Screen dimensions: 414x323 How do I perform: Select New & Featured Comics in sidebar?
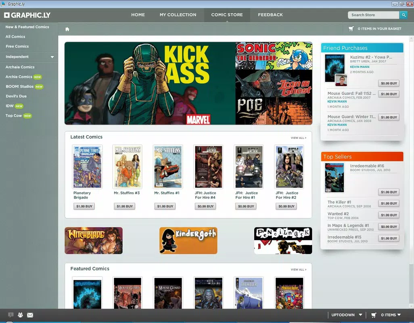point(27,27)
